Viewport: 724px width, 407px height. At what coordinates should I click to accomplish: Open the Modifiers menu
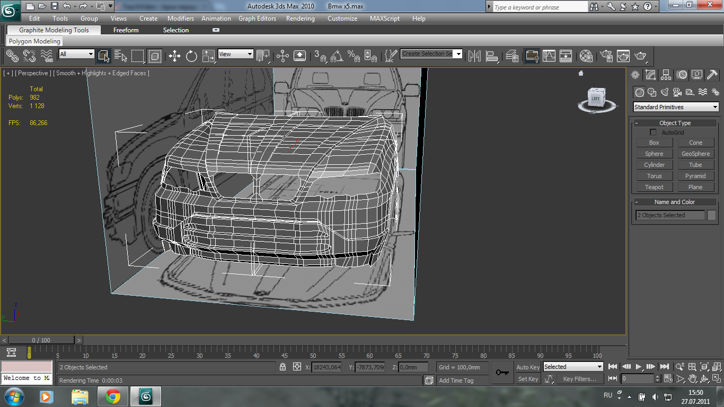point(181,19)
